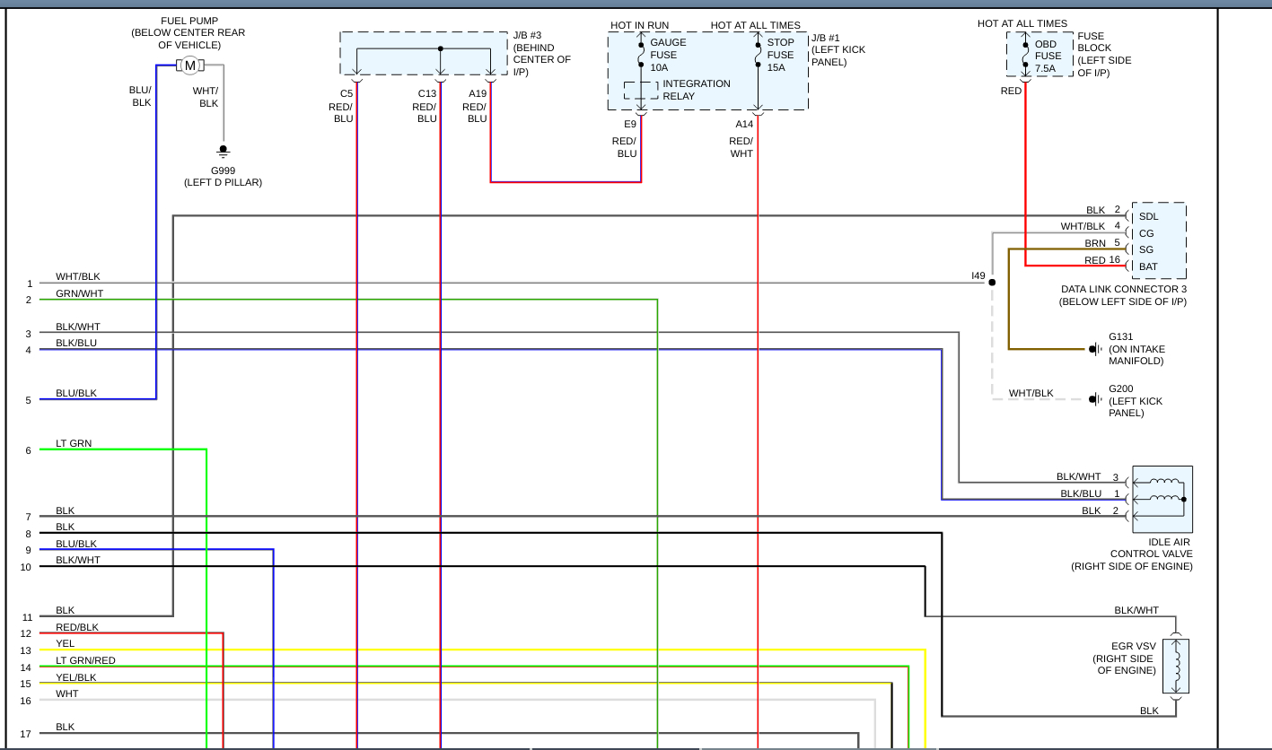Select the Idle Air Control Valve symbol

pos(1162,499)
